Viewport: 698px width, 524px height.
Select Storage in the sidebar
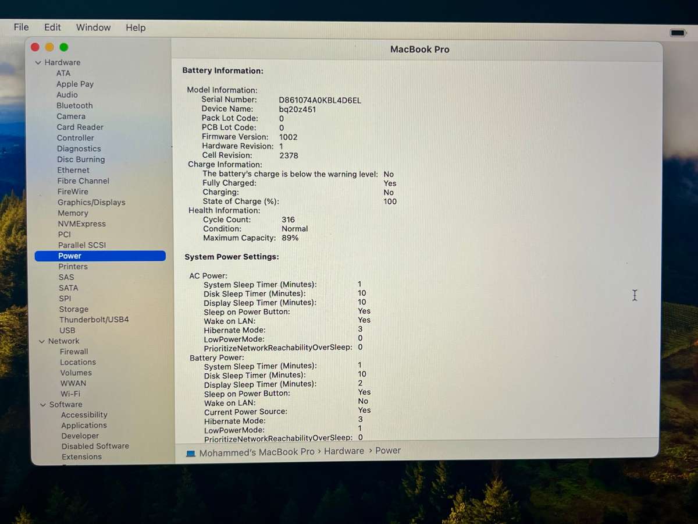[74, 309]
